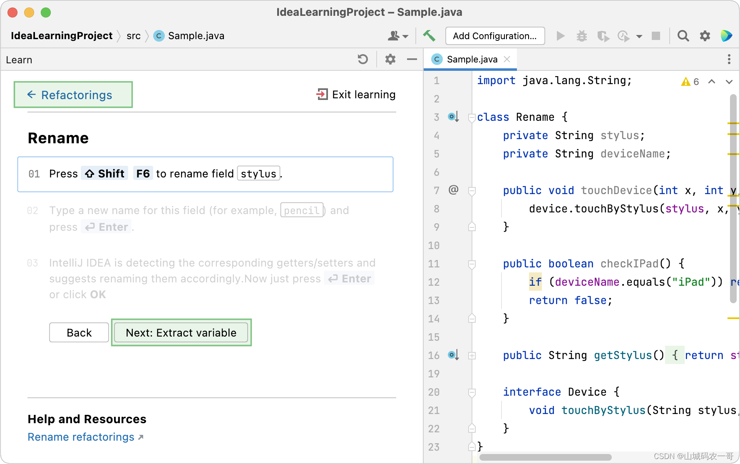The width and height of the screenshot is (740, 464).
Task: Click the JetBrains Space logo icon
Action: point(726,36)
